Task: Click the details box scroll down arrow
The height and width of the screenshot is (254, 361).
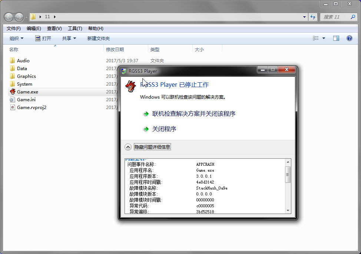Action: pyautogui.click(x=288, y=211)
